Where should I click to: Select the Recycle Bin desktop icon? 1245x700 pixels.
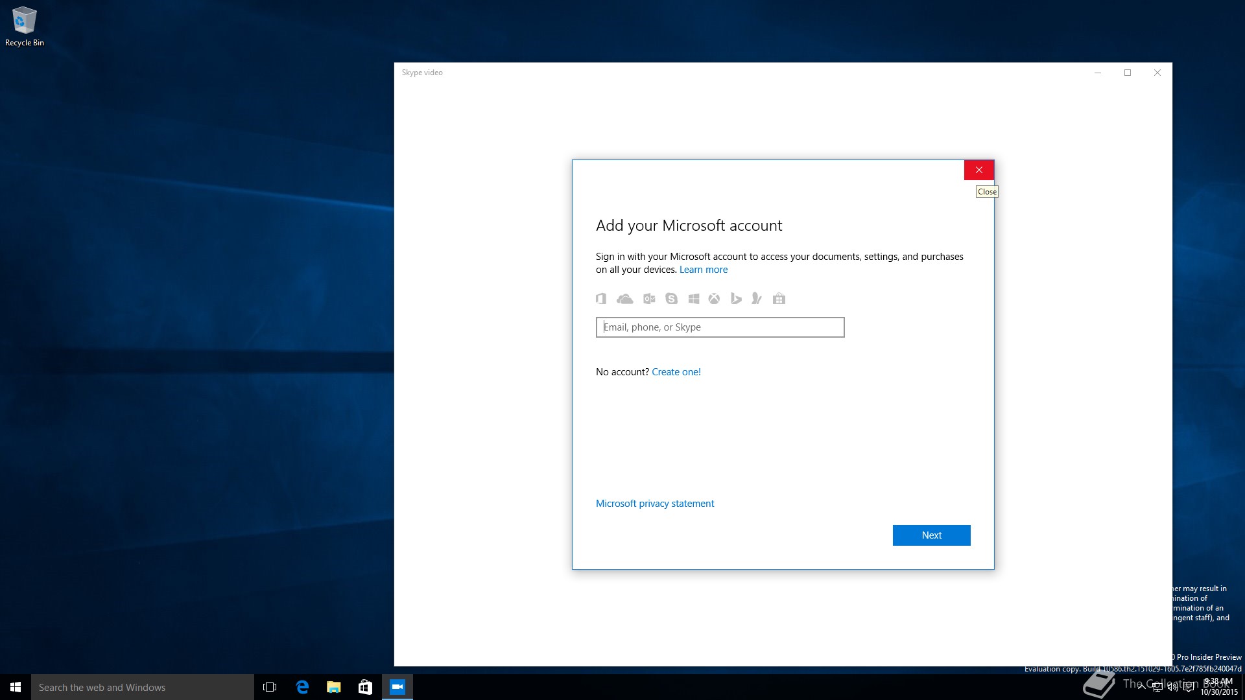click(25, 27)
